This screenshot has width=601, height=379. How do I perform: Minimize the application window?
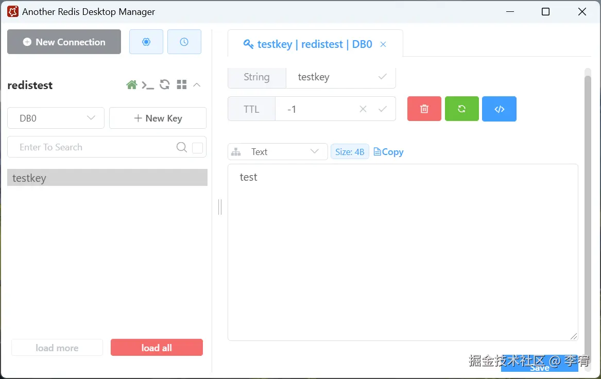(510, 11)
